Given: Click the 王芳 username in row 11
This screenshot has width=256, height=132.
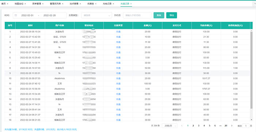Looking at the screenshot, I should [x=60, y=84].
